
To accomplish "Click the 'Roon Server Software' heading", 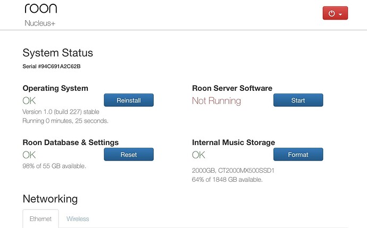I will point(232,88).
